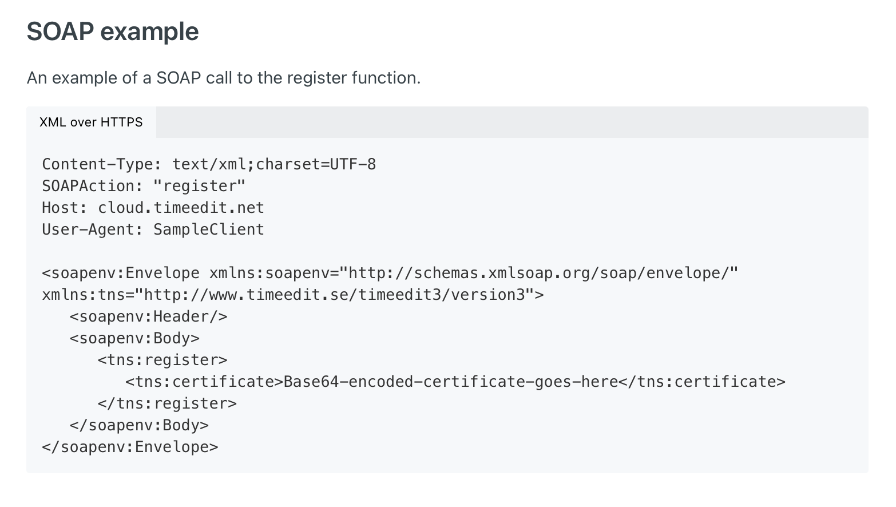Switch to the XML over HTTPS tab
Viewport: 896px width, 507px height.
[91, 122]
